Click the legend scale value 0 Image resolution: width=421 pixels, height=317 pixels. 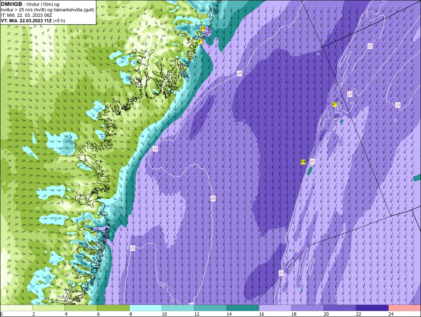(1, 314)
